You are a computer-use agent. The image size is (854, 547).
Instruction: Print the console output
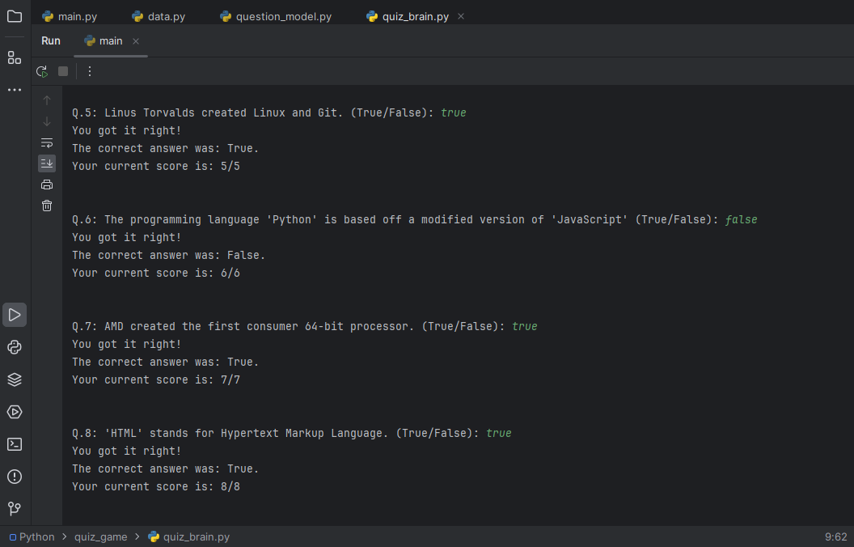[x=47, y=184]
